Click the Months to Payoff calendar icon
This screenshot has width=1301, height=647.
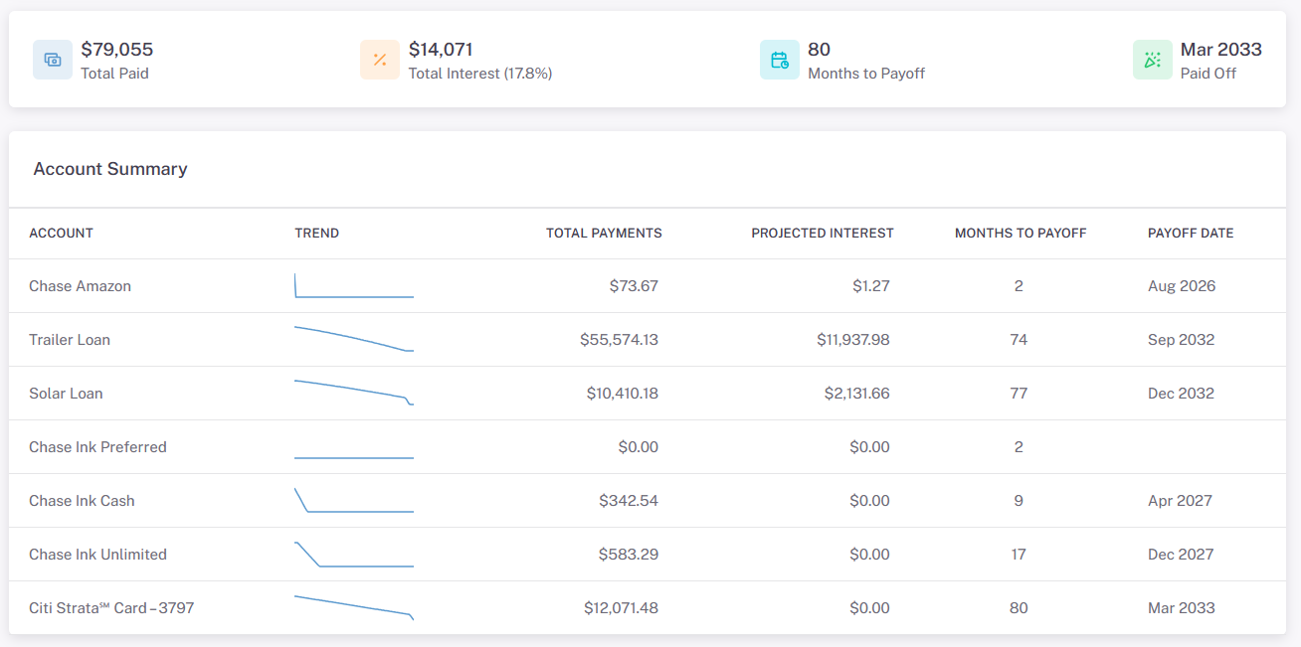click(780, 60)
